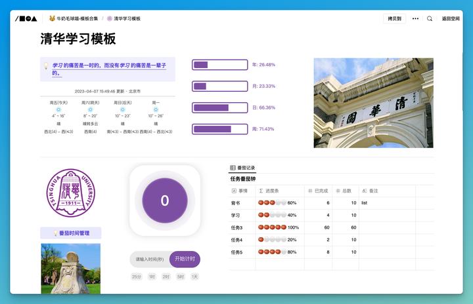
Task: Click the sun icon under 周一
Action: [156, 109]
